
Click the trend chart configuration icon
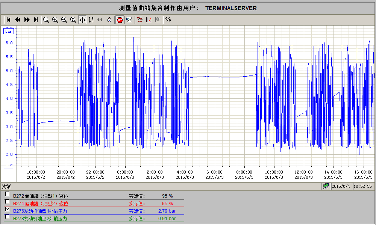click(x=129, y=20)
